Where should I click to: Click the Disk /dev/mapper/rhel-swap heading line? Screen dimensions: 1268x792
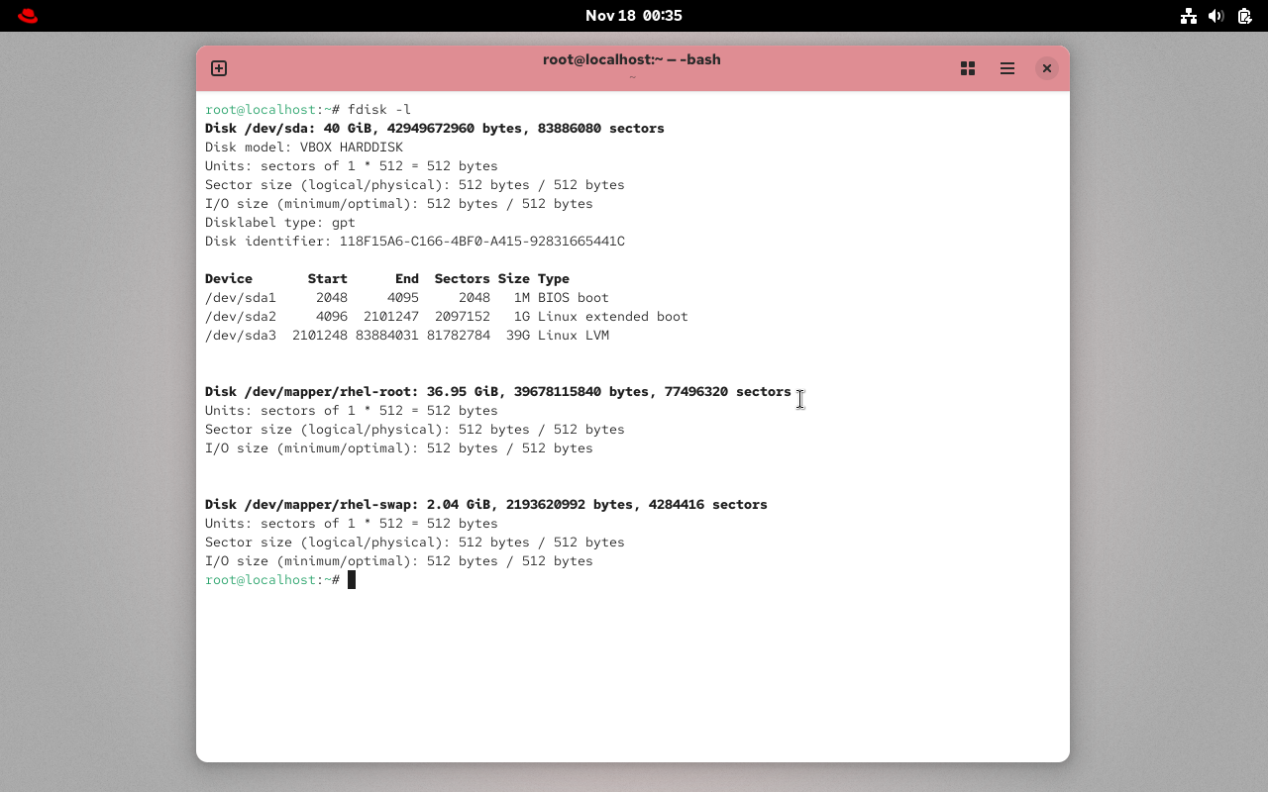(x=485, y=505)
